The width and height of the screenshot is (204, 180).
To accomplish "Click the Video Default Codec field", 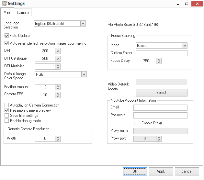I will (162, 82).
